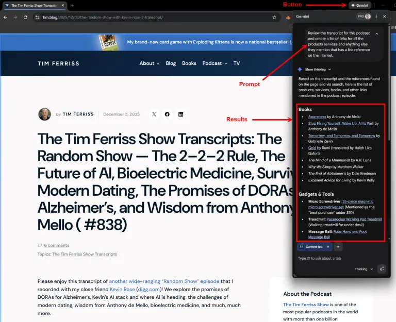Click the Coyote card game banner image

[107, 42]
